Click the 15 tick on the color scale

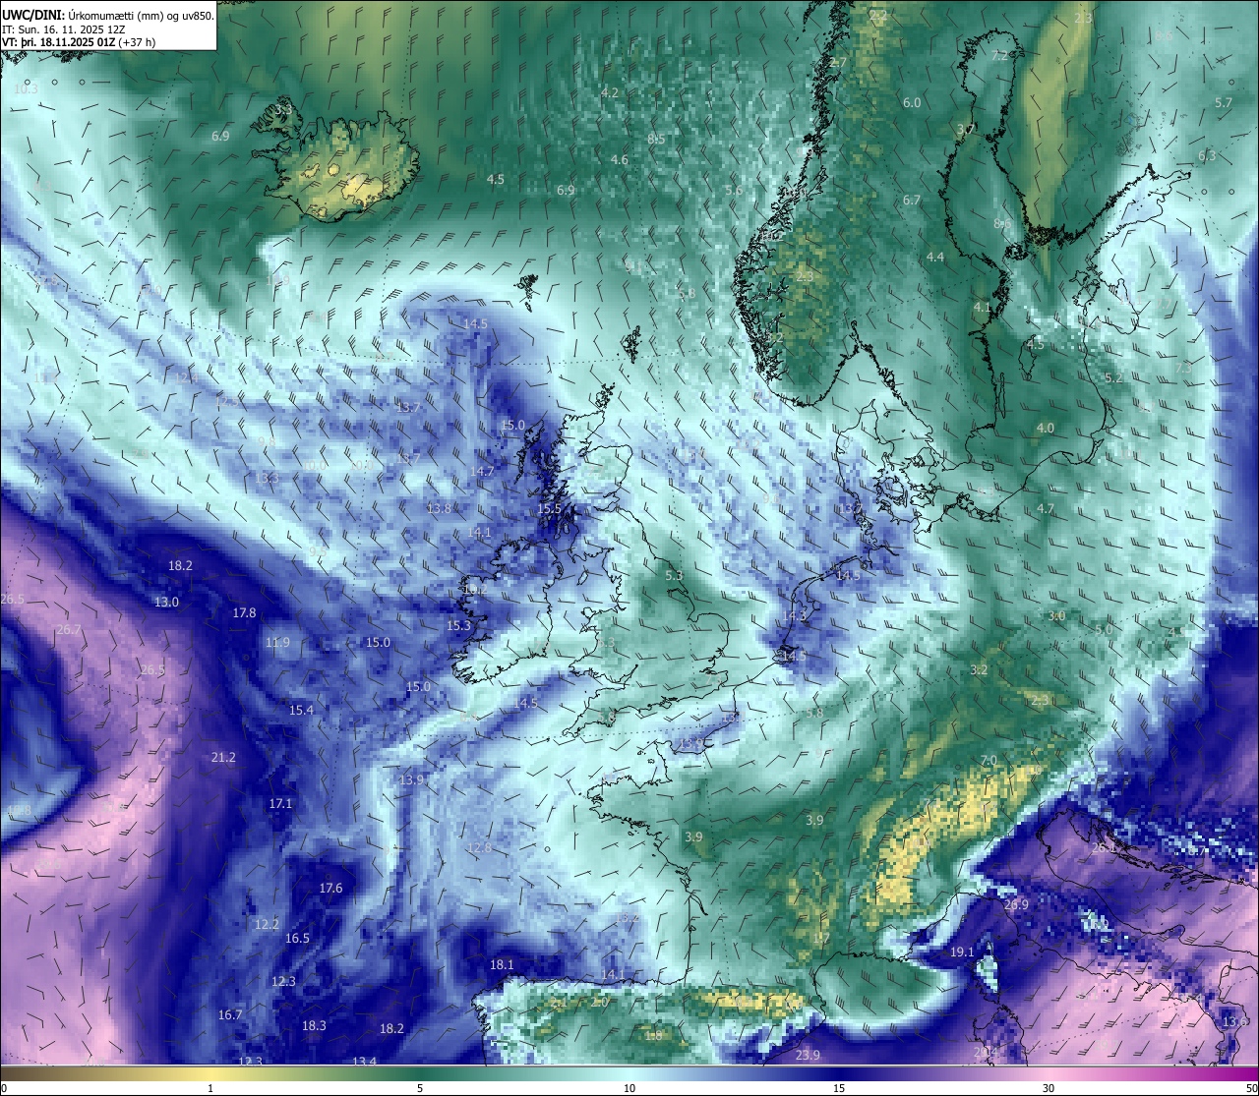[x=839, y=1088]
